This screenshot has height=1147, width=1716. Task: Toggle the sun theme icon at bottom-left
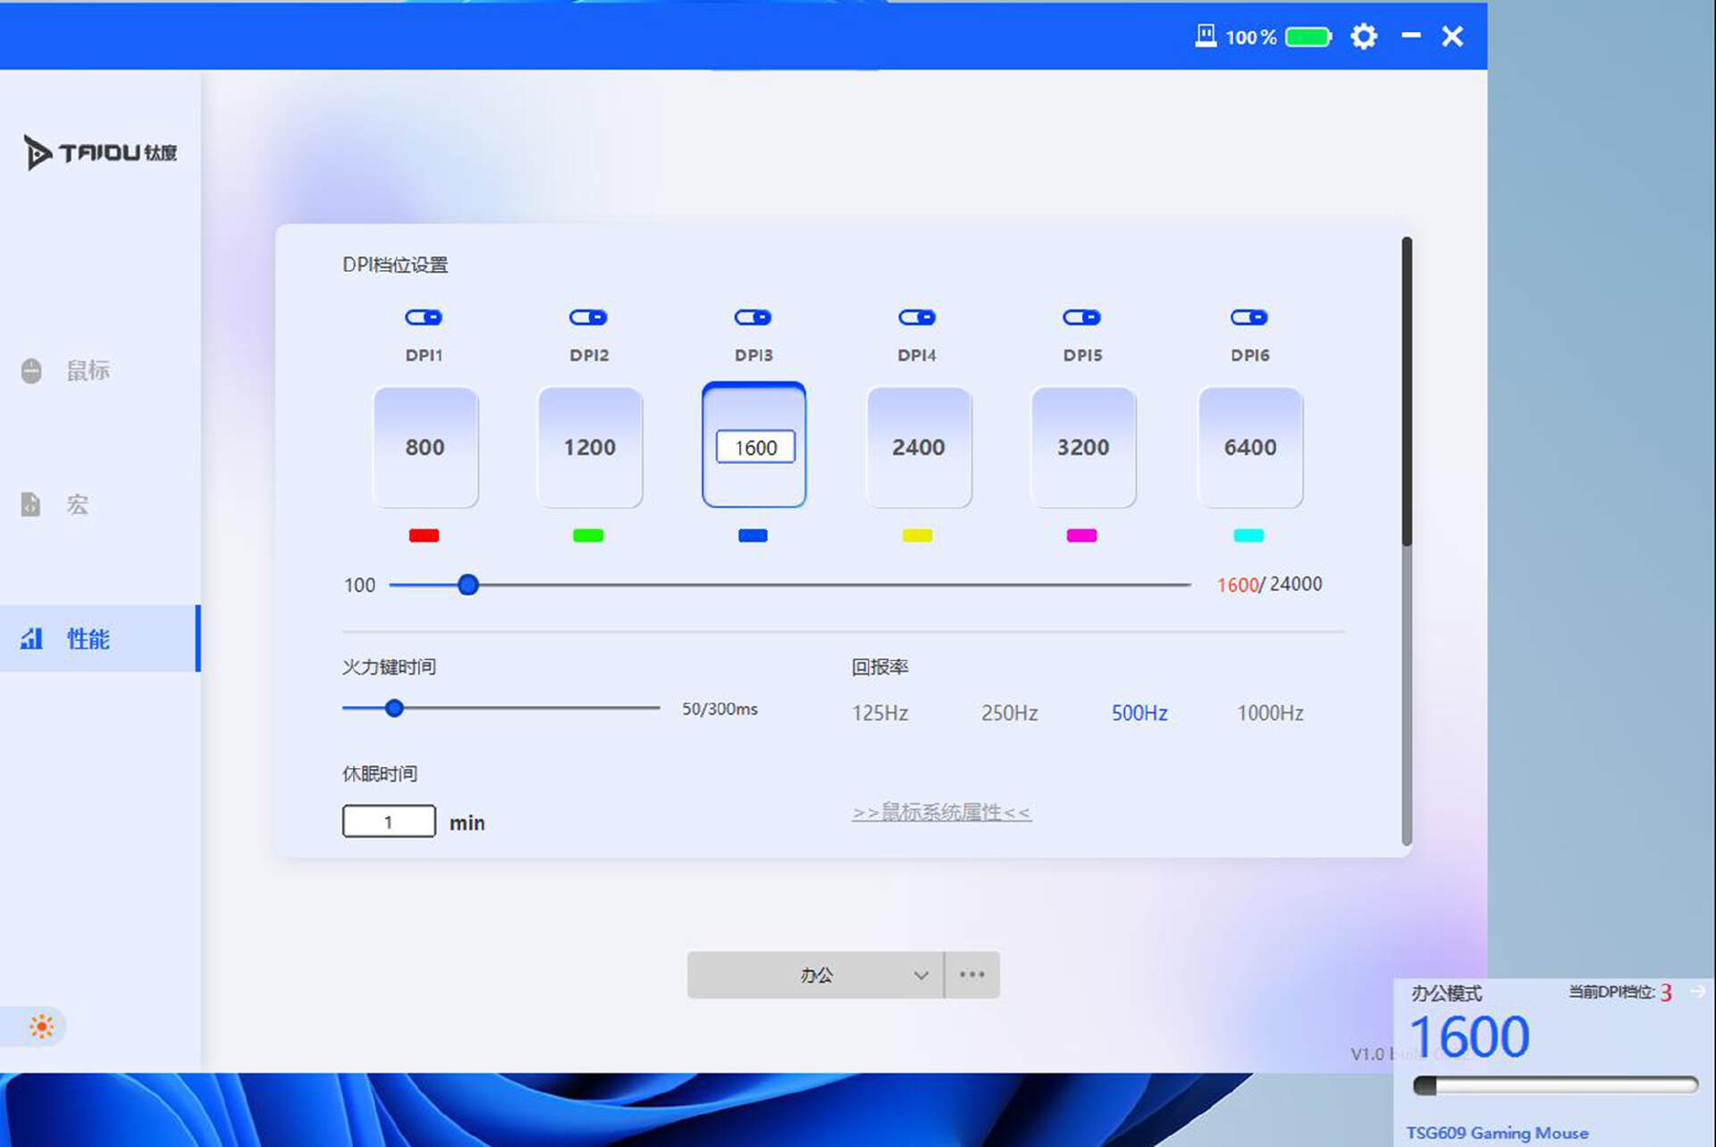pos(41,1026)
